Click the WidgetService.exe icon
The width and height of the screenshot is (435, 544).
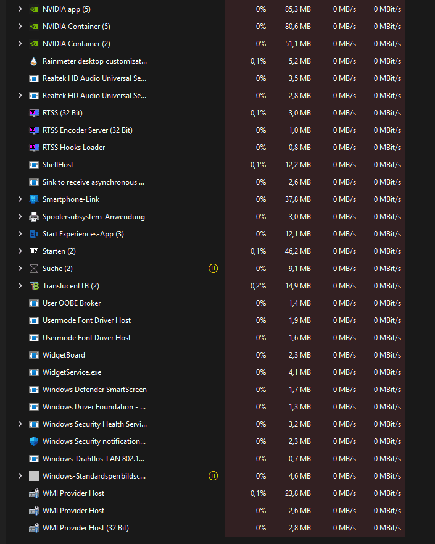tap(33, 372)
